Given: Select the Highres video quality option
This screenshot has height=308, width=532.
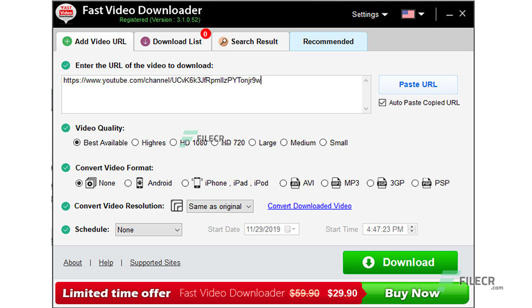Looking at the screenshot, I should pos(136,143).
